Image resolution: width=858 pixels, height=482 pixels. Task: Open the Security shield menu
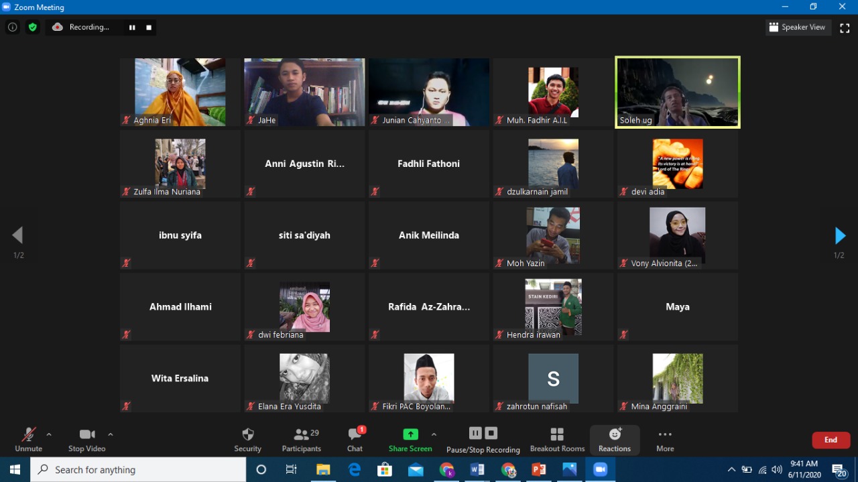[x=247, y=439]
